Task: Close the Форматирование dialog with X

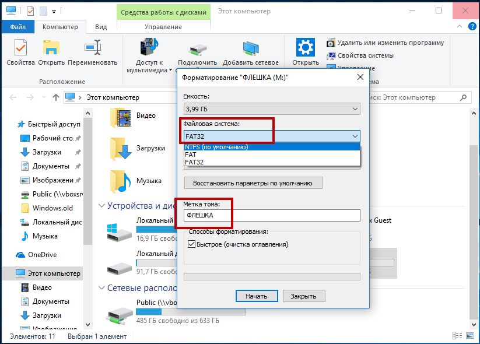Action: 360,77
